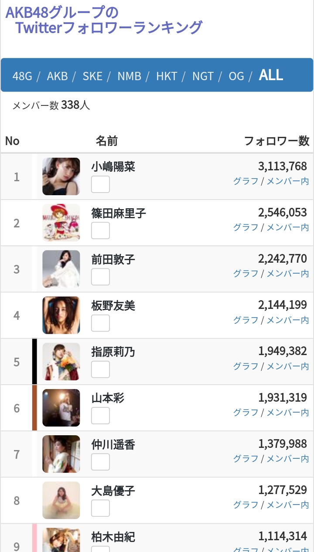Click AKB48グループのTwitterフォロワーランキング title
This screenshot has width=314, height=552.
104,20
